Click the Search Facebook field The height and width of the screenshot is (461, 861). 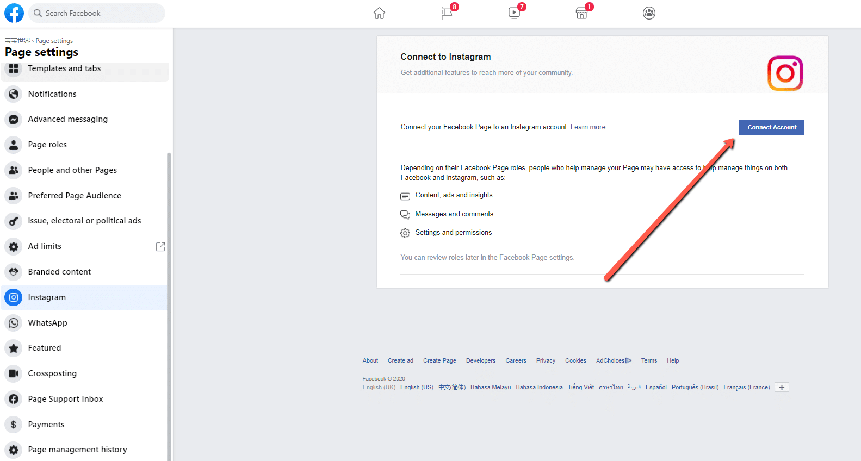click(98, 13)
